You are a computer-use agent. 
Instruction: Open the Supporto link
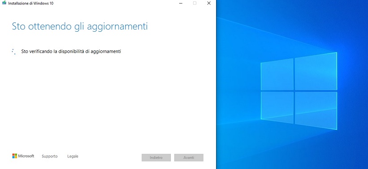(x=49, y=157)
